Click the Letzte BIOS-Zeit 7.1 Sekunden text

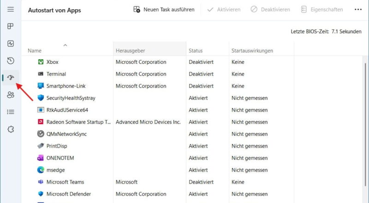tap(326, 31)
